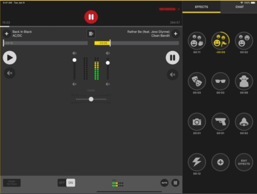The height and width of the screenshot is (194, 257).
Task: Add a new effect with plus button
Action: click(220, 162)
